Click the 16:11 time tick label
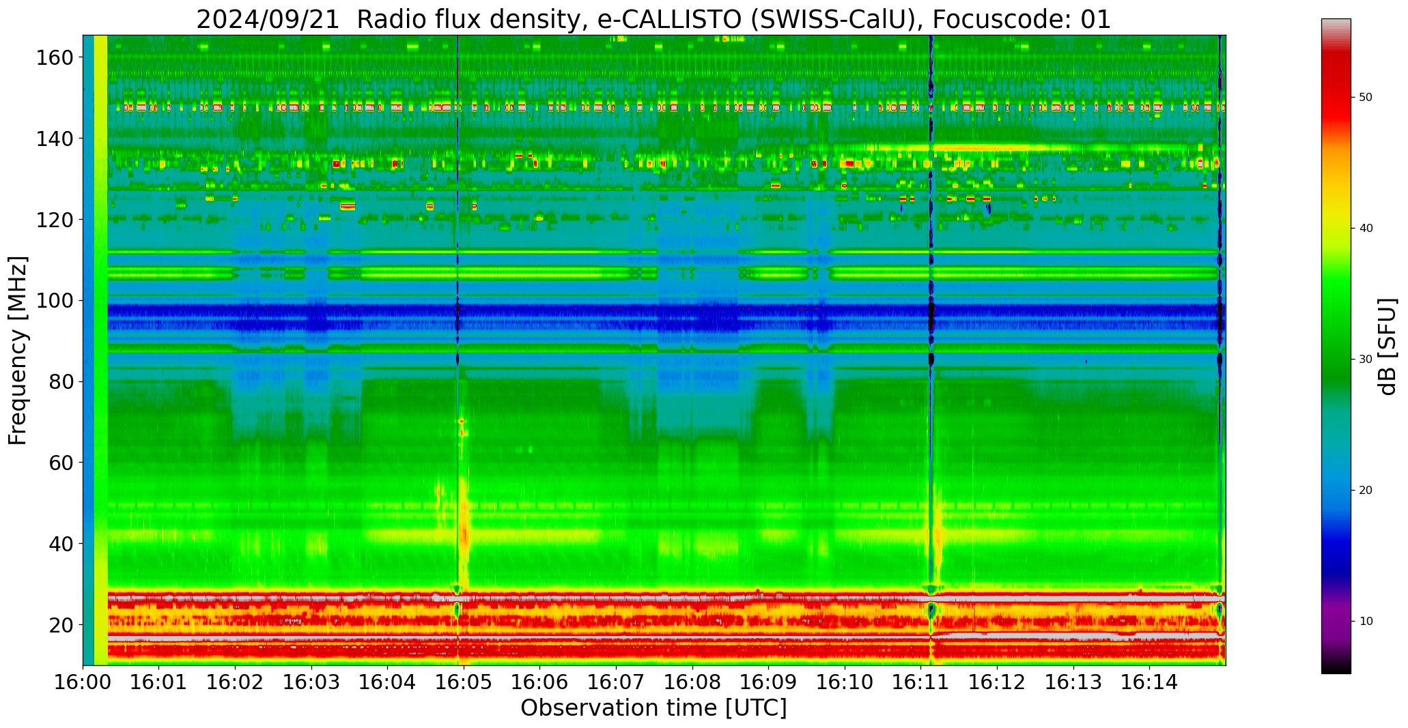 point(920,681)
